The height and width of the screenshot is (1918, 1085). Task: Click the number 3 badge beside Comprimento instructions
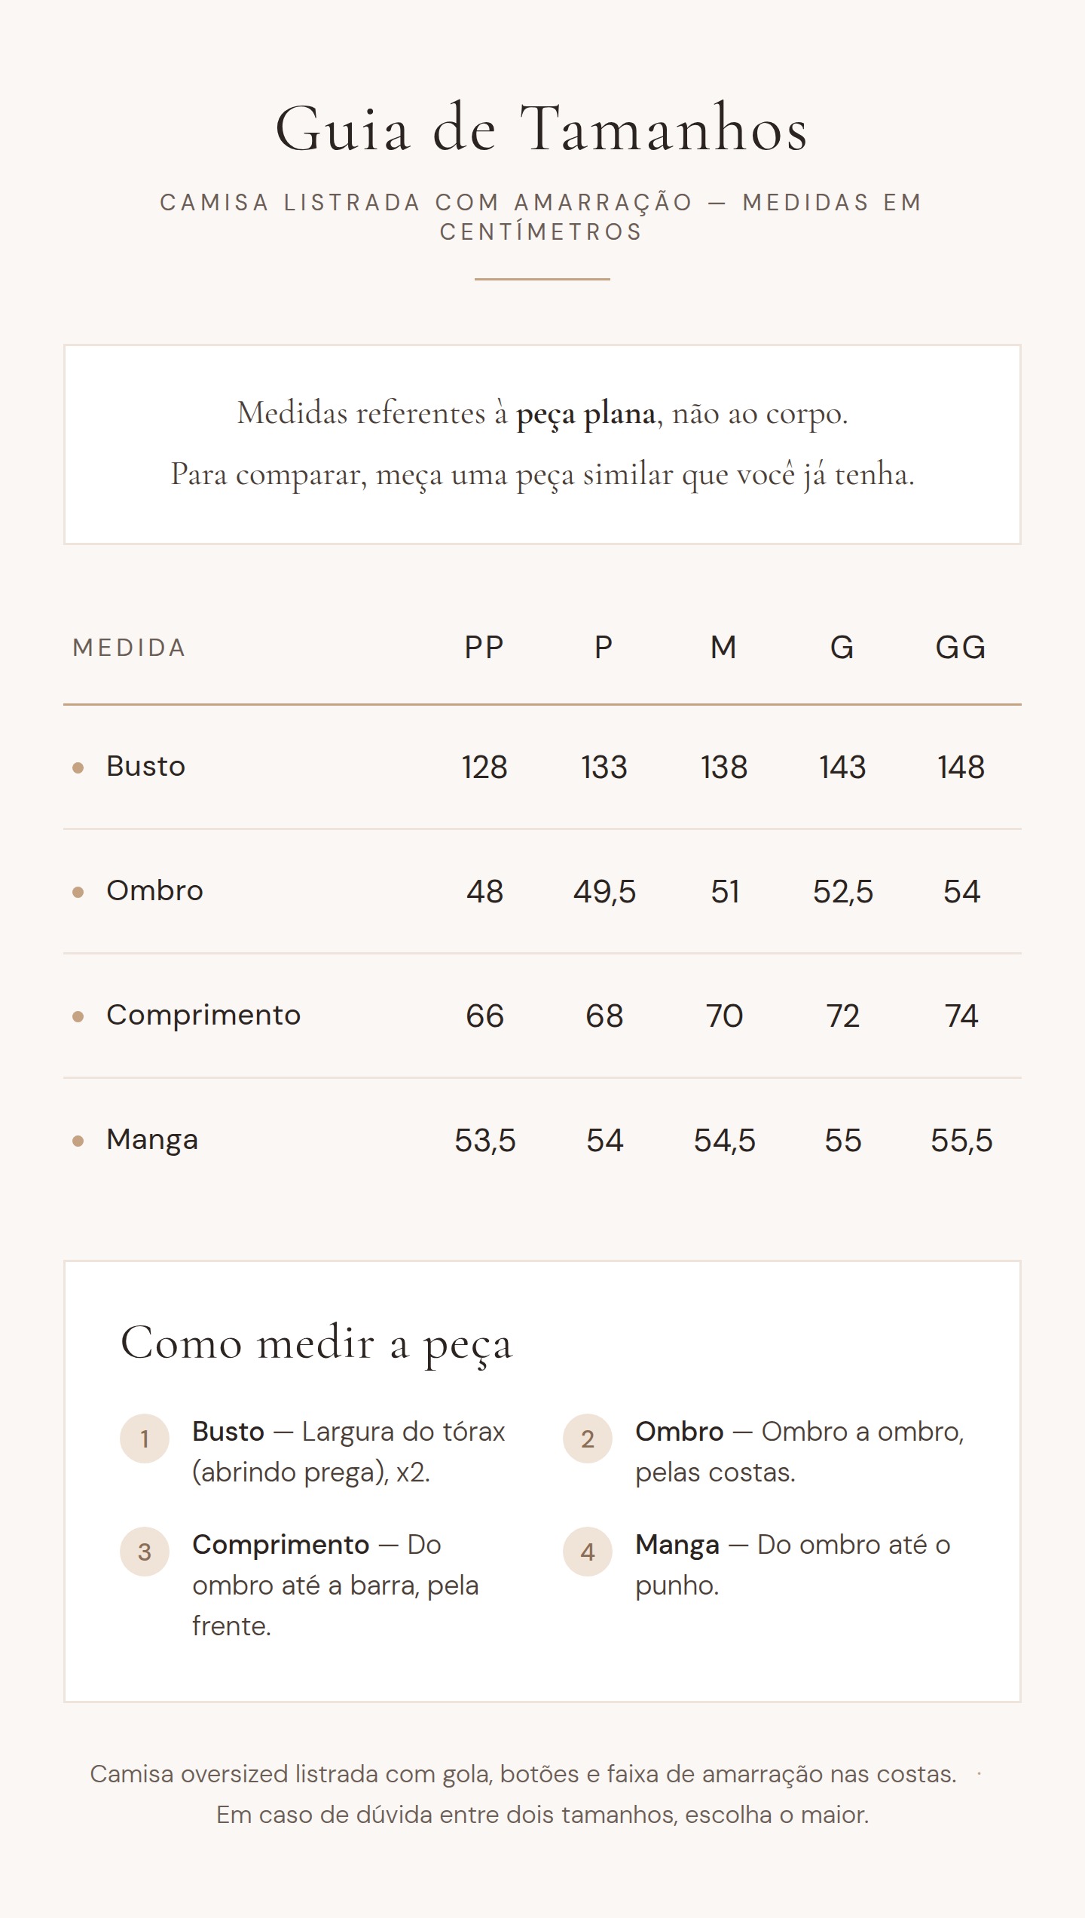pyautogui.click(x=145, y=1552)
